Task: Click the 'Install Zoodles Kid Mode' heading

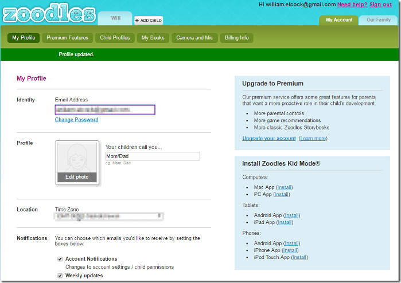Action: [281, 163]
